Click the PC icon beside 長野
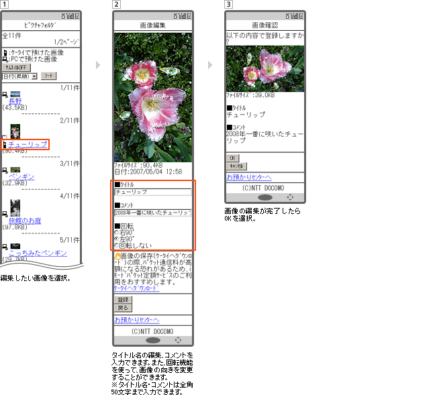 tap(5, 95)
